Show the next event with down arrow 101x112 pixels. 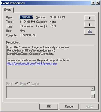click(89, 25)
